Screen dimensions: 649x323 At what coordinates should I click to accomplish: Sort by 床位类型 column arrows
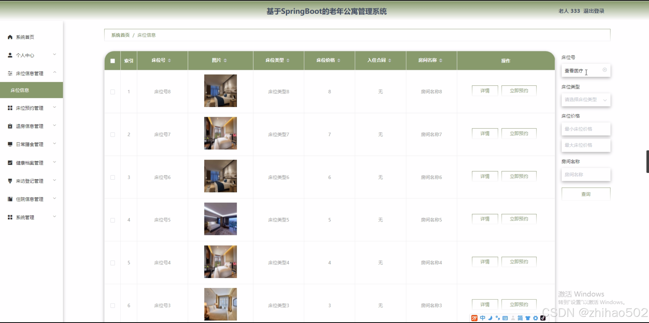tap(288, 60)
